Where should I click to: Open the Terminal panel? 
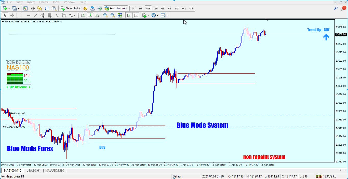click(x=47, y=8)
